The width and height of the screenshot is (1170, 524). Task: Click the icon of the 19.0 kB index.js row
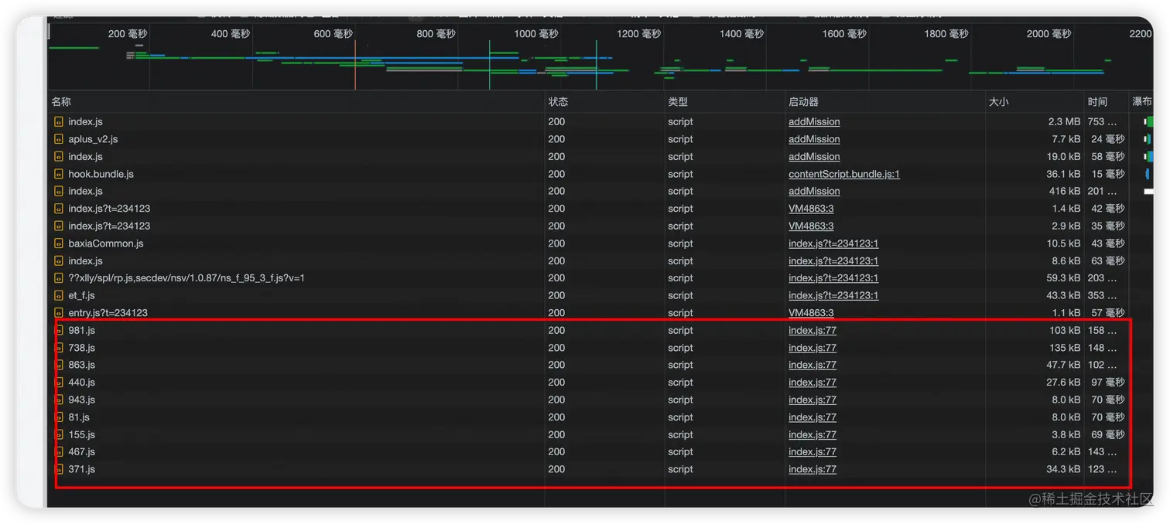pos(59,157)
